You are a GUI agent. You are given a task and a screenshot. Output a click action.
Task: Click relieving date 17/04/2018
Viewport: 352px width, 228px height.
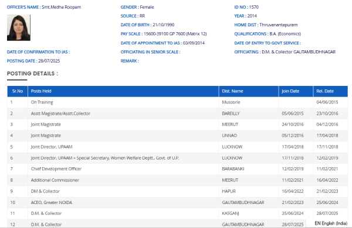click(x=327, y=136)
